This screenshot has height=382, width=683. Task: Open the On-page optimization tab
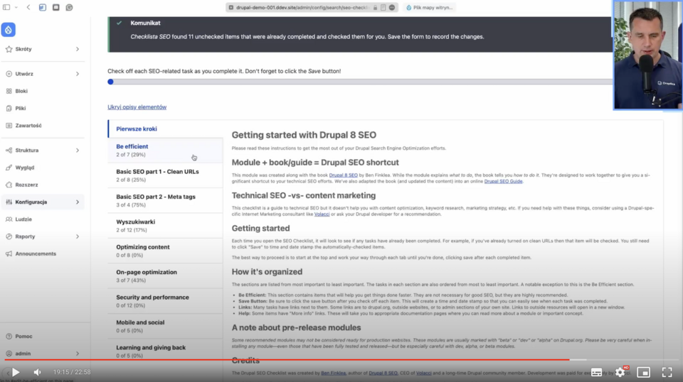pos(166,276)
